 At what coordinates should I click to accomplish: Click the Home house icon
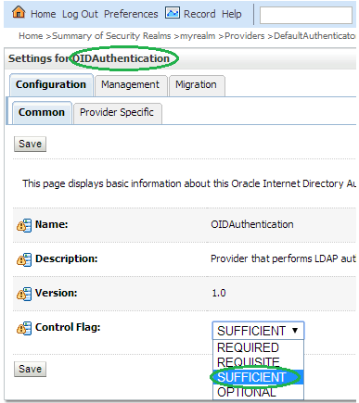pyautogui.click(x=19, y=12)
